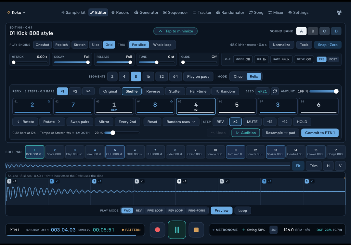351x245 pixels.
Task: Toggle the step MUTE button
Action: pos(252,122)
